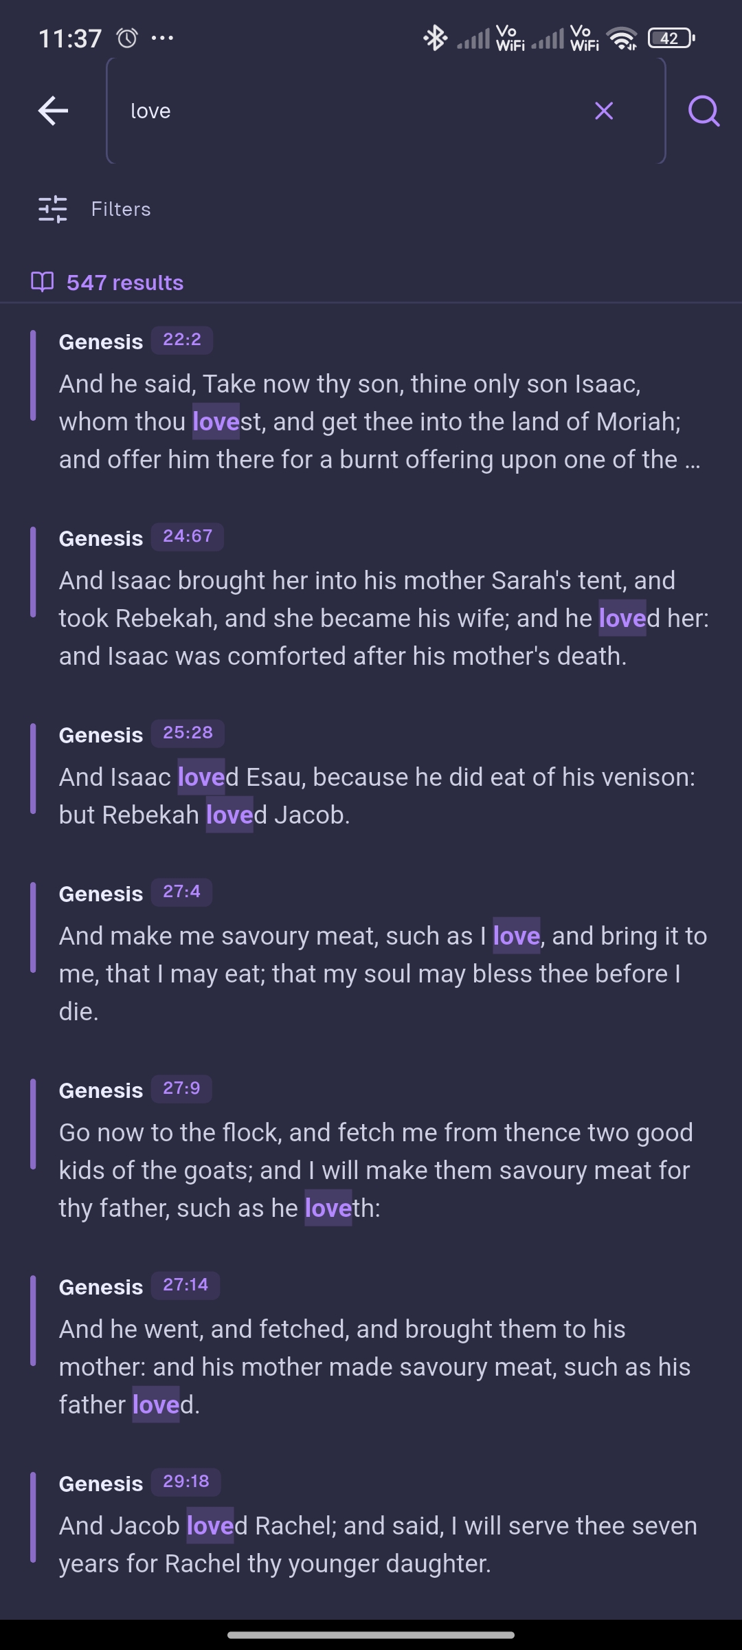
Task: Click the clear (X) icon in search bar
Action: [x=603, y=110]
